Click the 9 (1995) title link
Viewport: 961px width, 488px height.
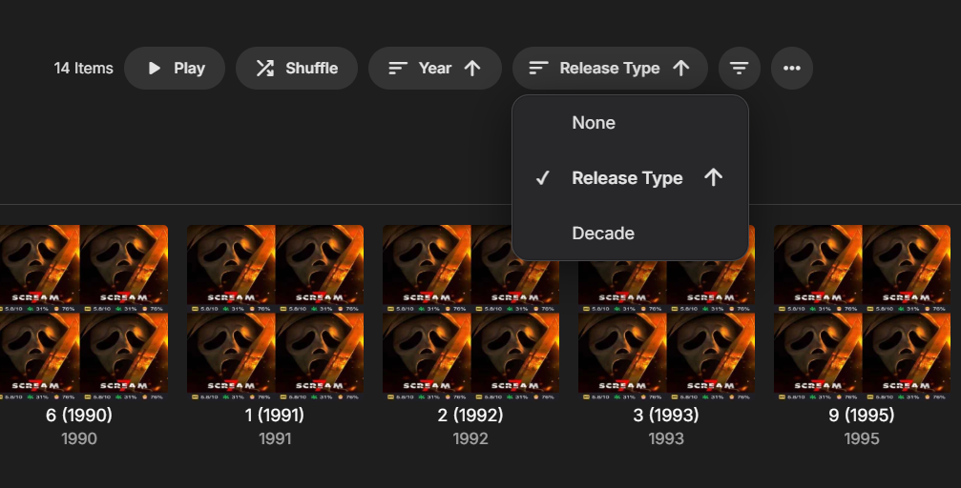point(862,416)
